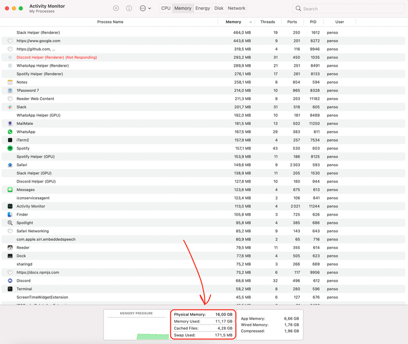Viewport: 408px width, 344px height.
Task: Click the Wired Memory 1,76 GB value
Action: [291, 325]
